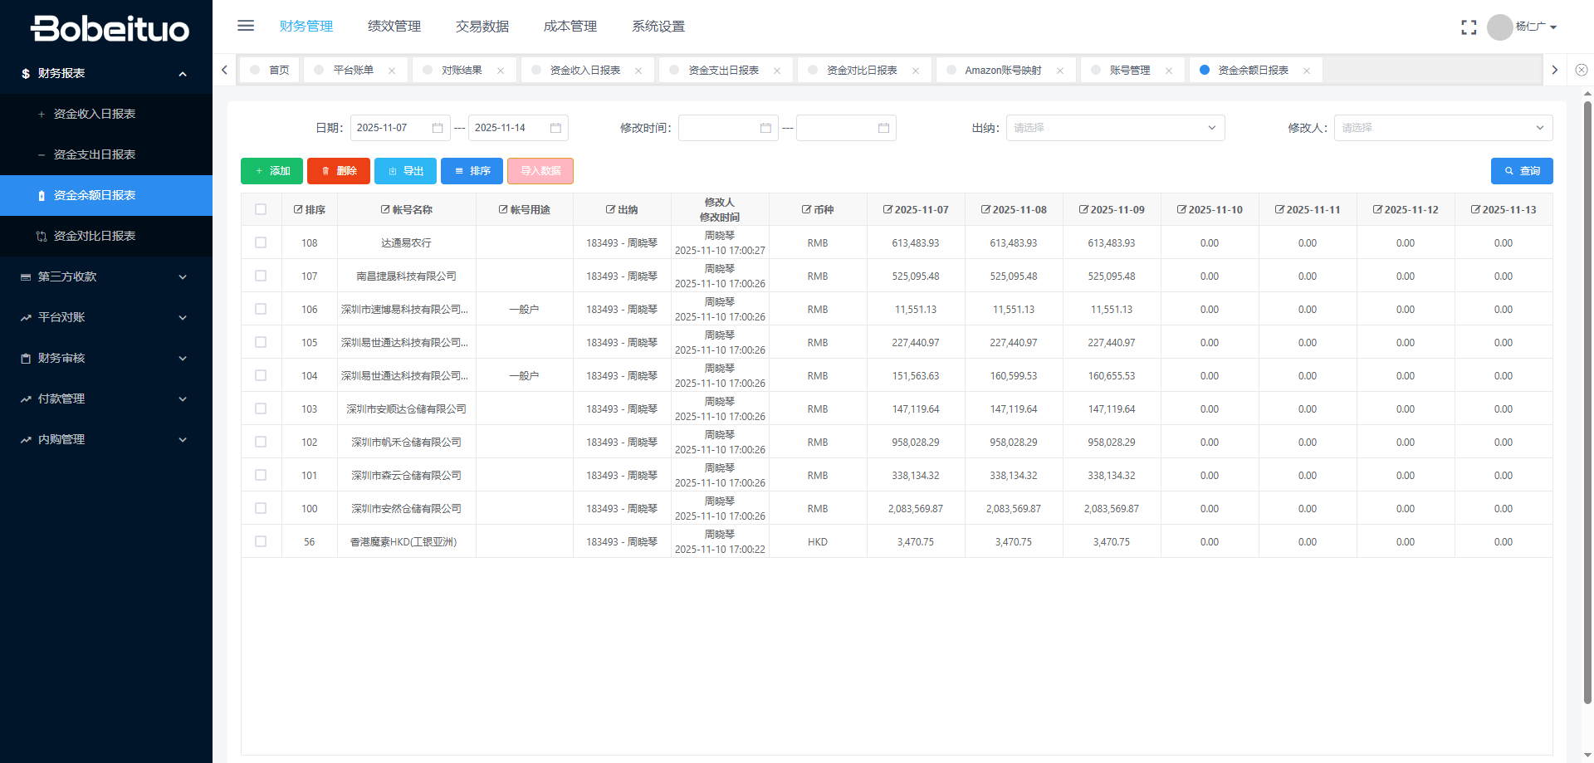The image size is (1594, 763).
Task: Click the start date calendar icon
Action: 438,128
